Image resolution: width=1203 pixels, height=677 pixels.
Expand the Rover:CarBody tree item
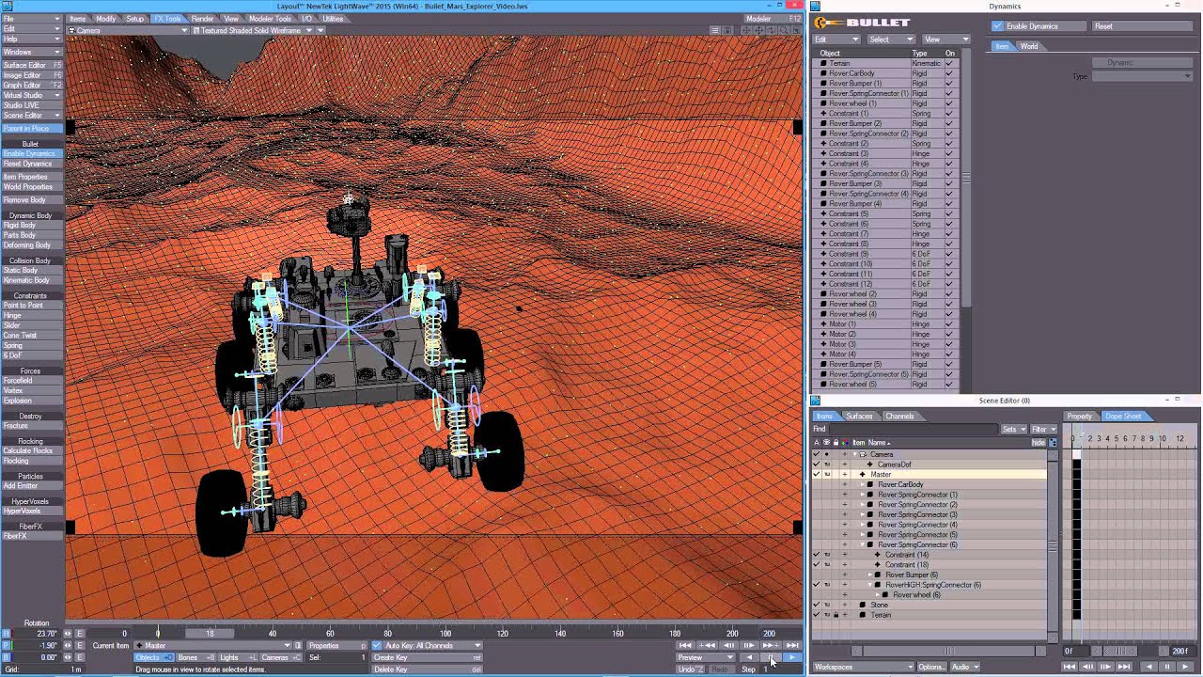[862, 484]
